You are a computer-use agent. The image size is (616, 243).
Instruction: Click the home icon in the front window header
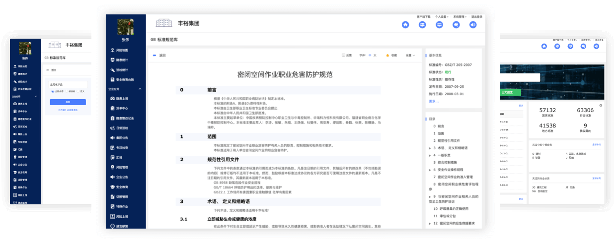tap(405, 25)
